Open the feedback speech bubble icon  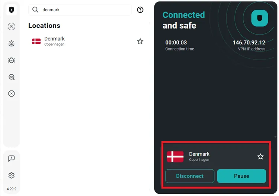(x=12, y=159)
